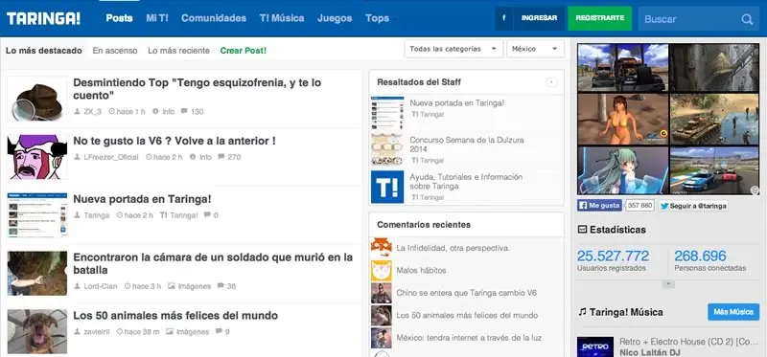Screen dimensions: 767x357
Task: Click the Taringa! logo
Action: (x=43, y=18)
